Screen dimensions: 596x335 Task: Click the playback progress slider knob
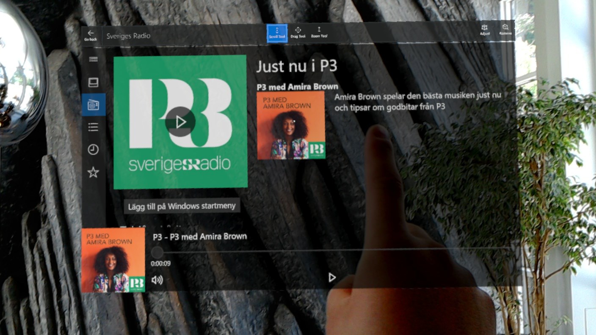[x=157, y=253]
